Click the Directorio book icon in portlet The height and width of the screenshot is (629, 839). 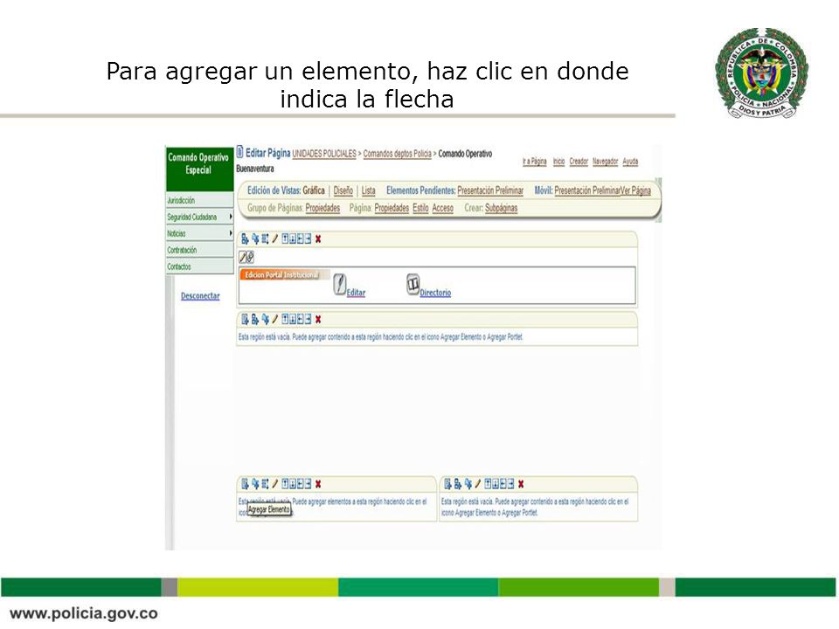tap(413, 284)
